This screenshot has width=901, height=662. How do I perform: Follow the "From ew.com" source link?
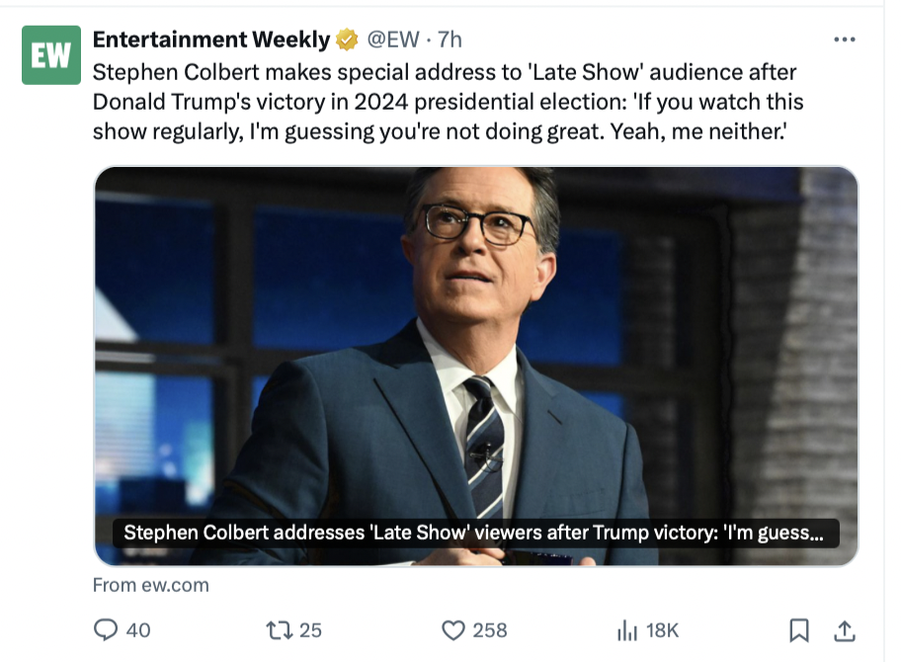[x=151, y=585]
